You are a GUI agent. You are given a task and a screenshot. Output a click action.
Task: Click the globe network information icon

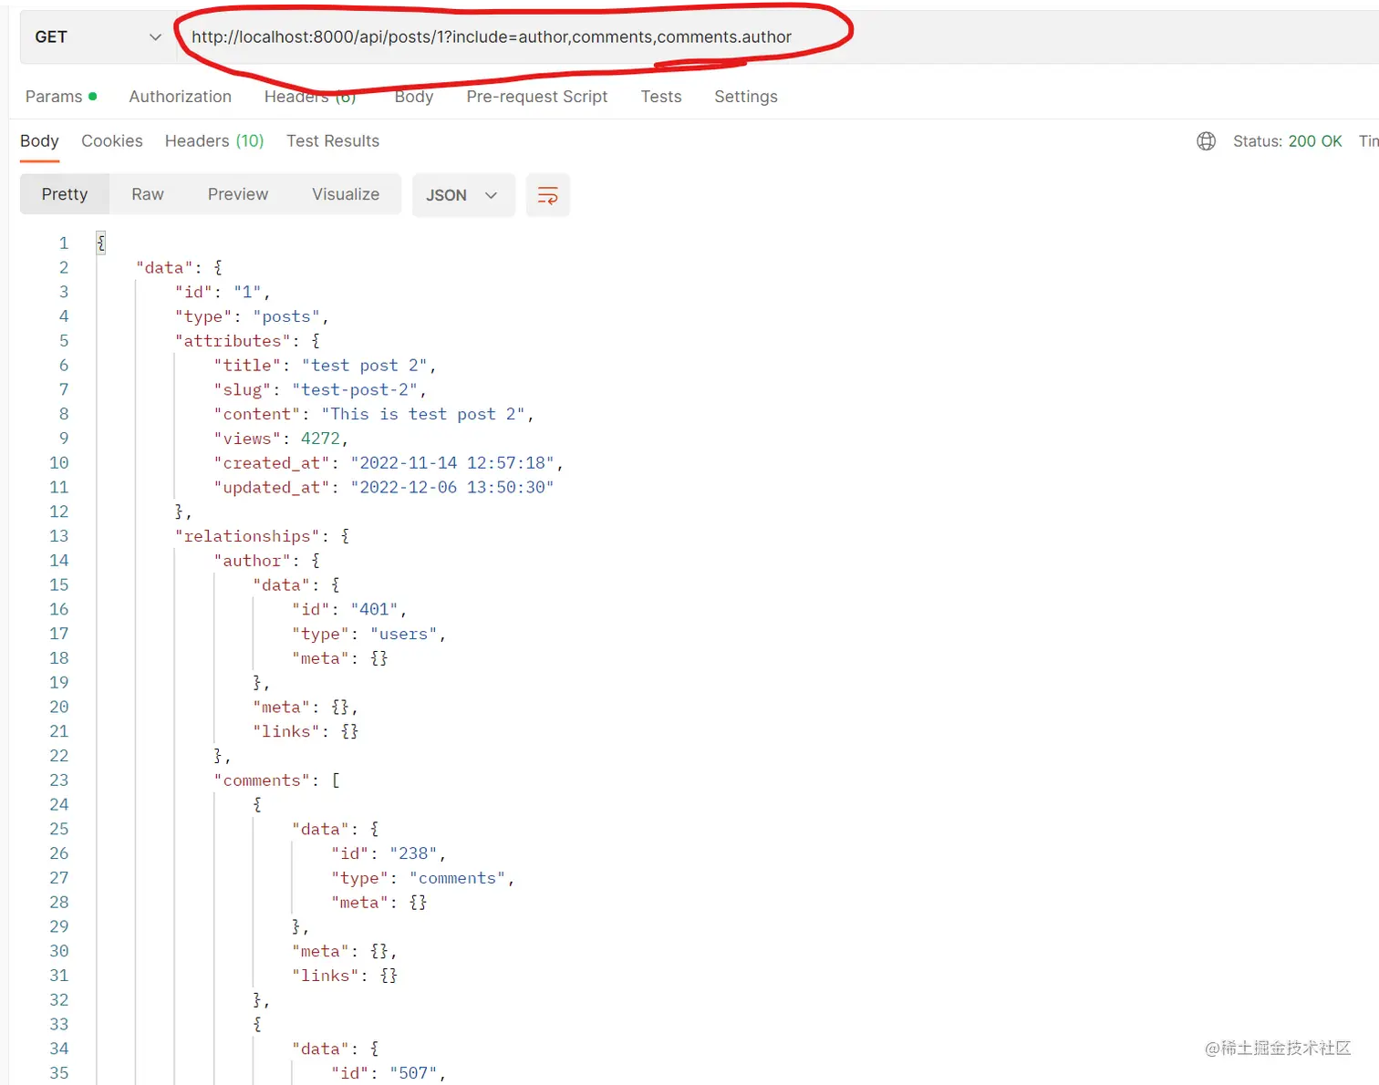(1207, 141)
